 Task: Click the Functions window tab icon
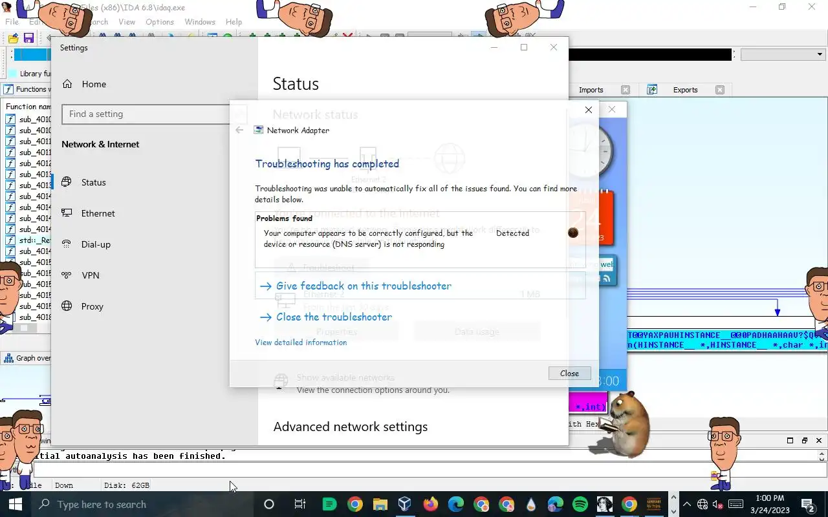pos(8,89)
